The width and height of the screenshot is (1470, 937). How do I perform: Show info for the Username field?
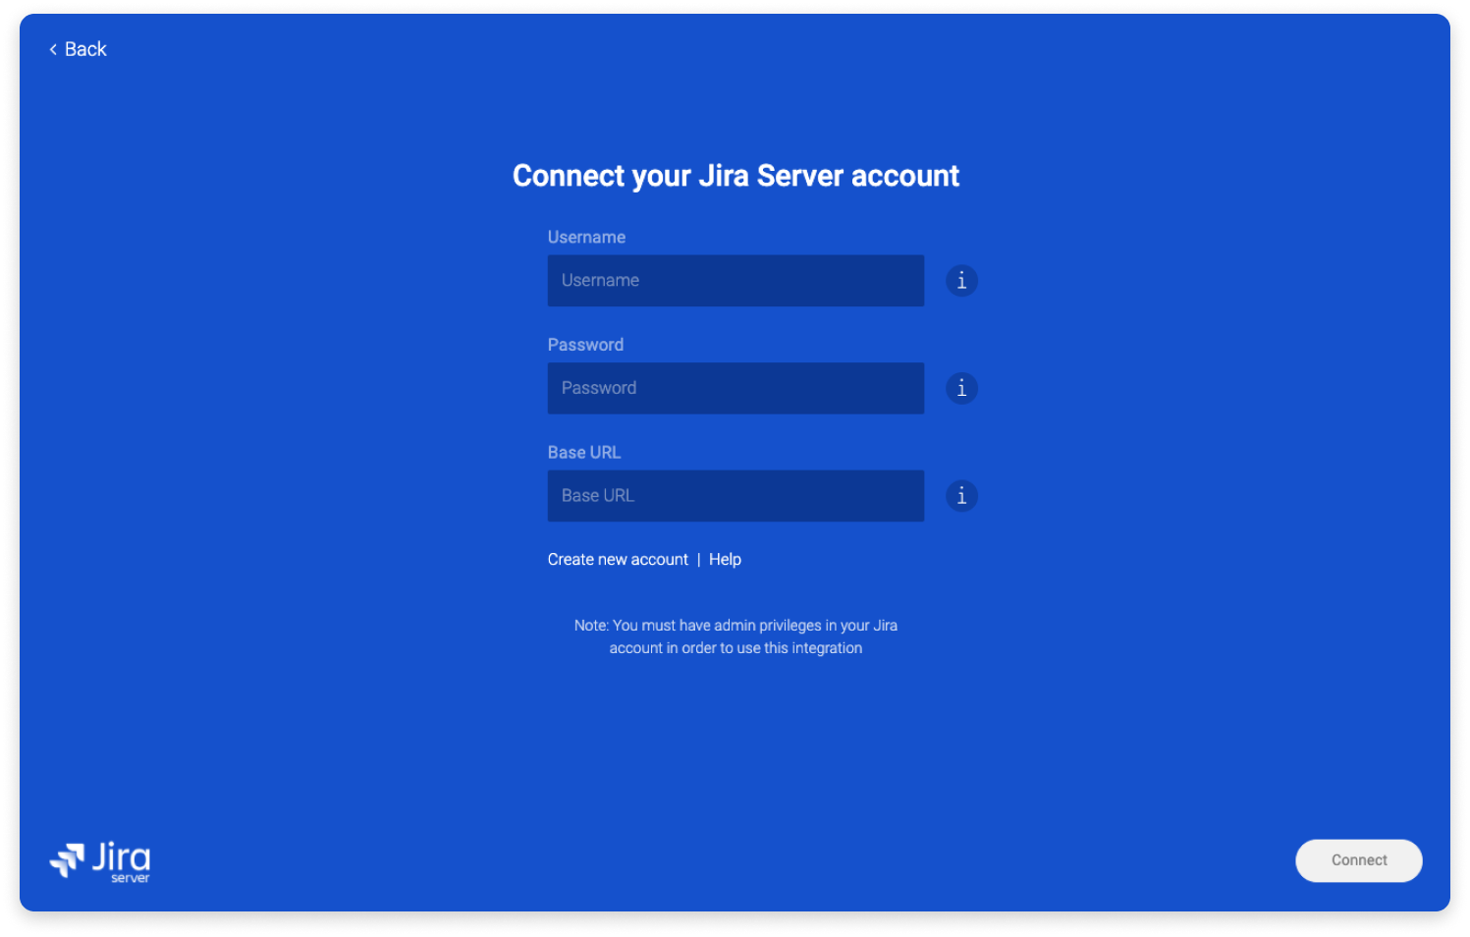pos(961,281)
